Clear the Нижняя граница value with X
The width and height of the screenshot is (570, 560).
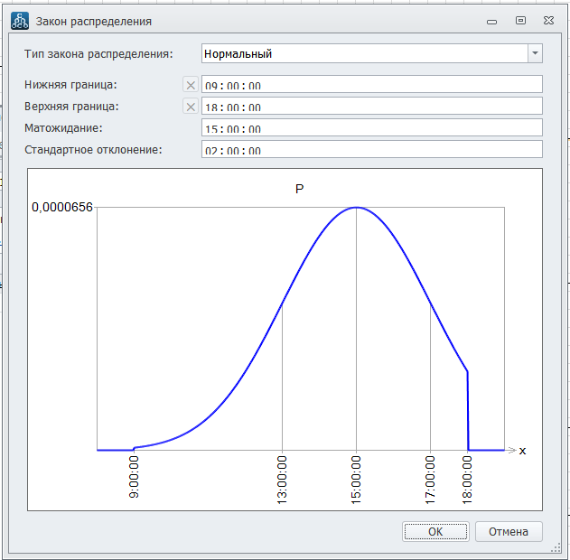191,85
